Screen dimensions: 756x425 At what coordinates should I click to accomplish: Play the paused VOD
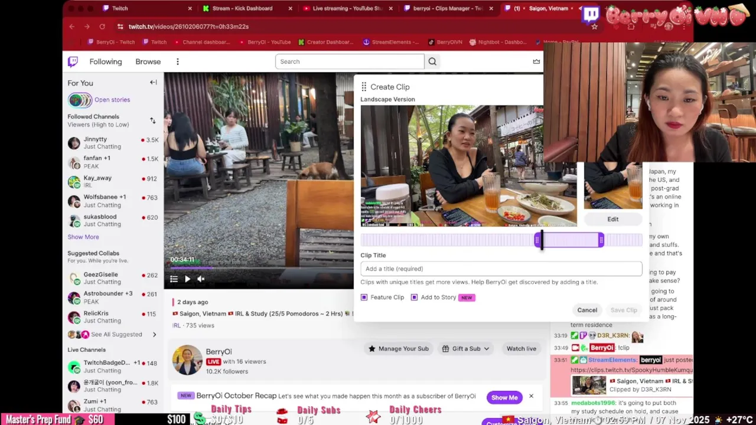tap(187, 279)
